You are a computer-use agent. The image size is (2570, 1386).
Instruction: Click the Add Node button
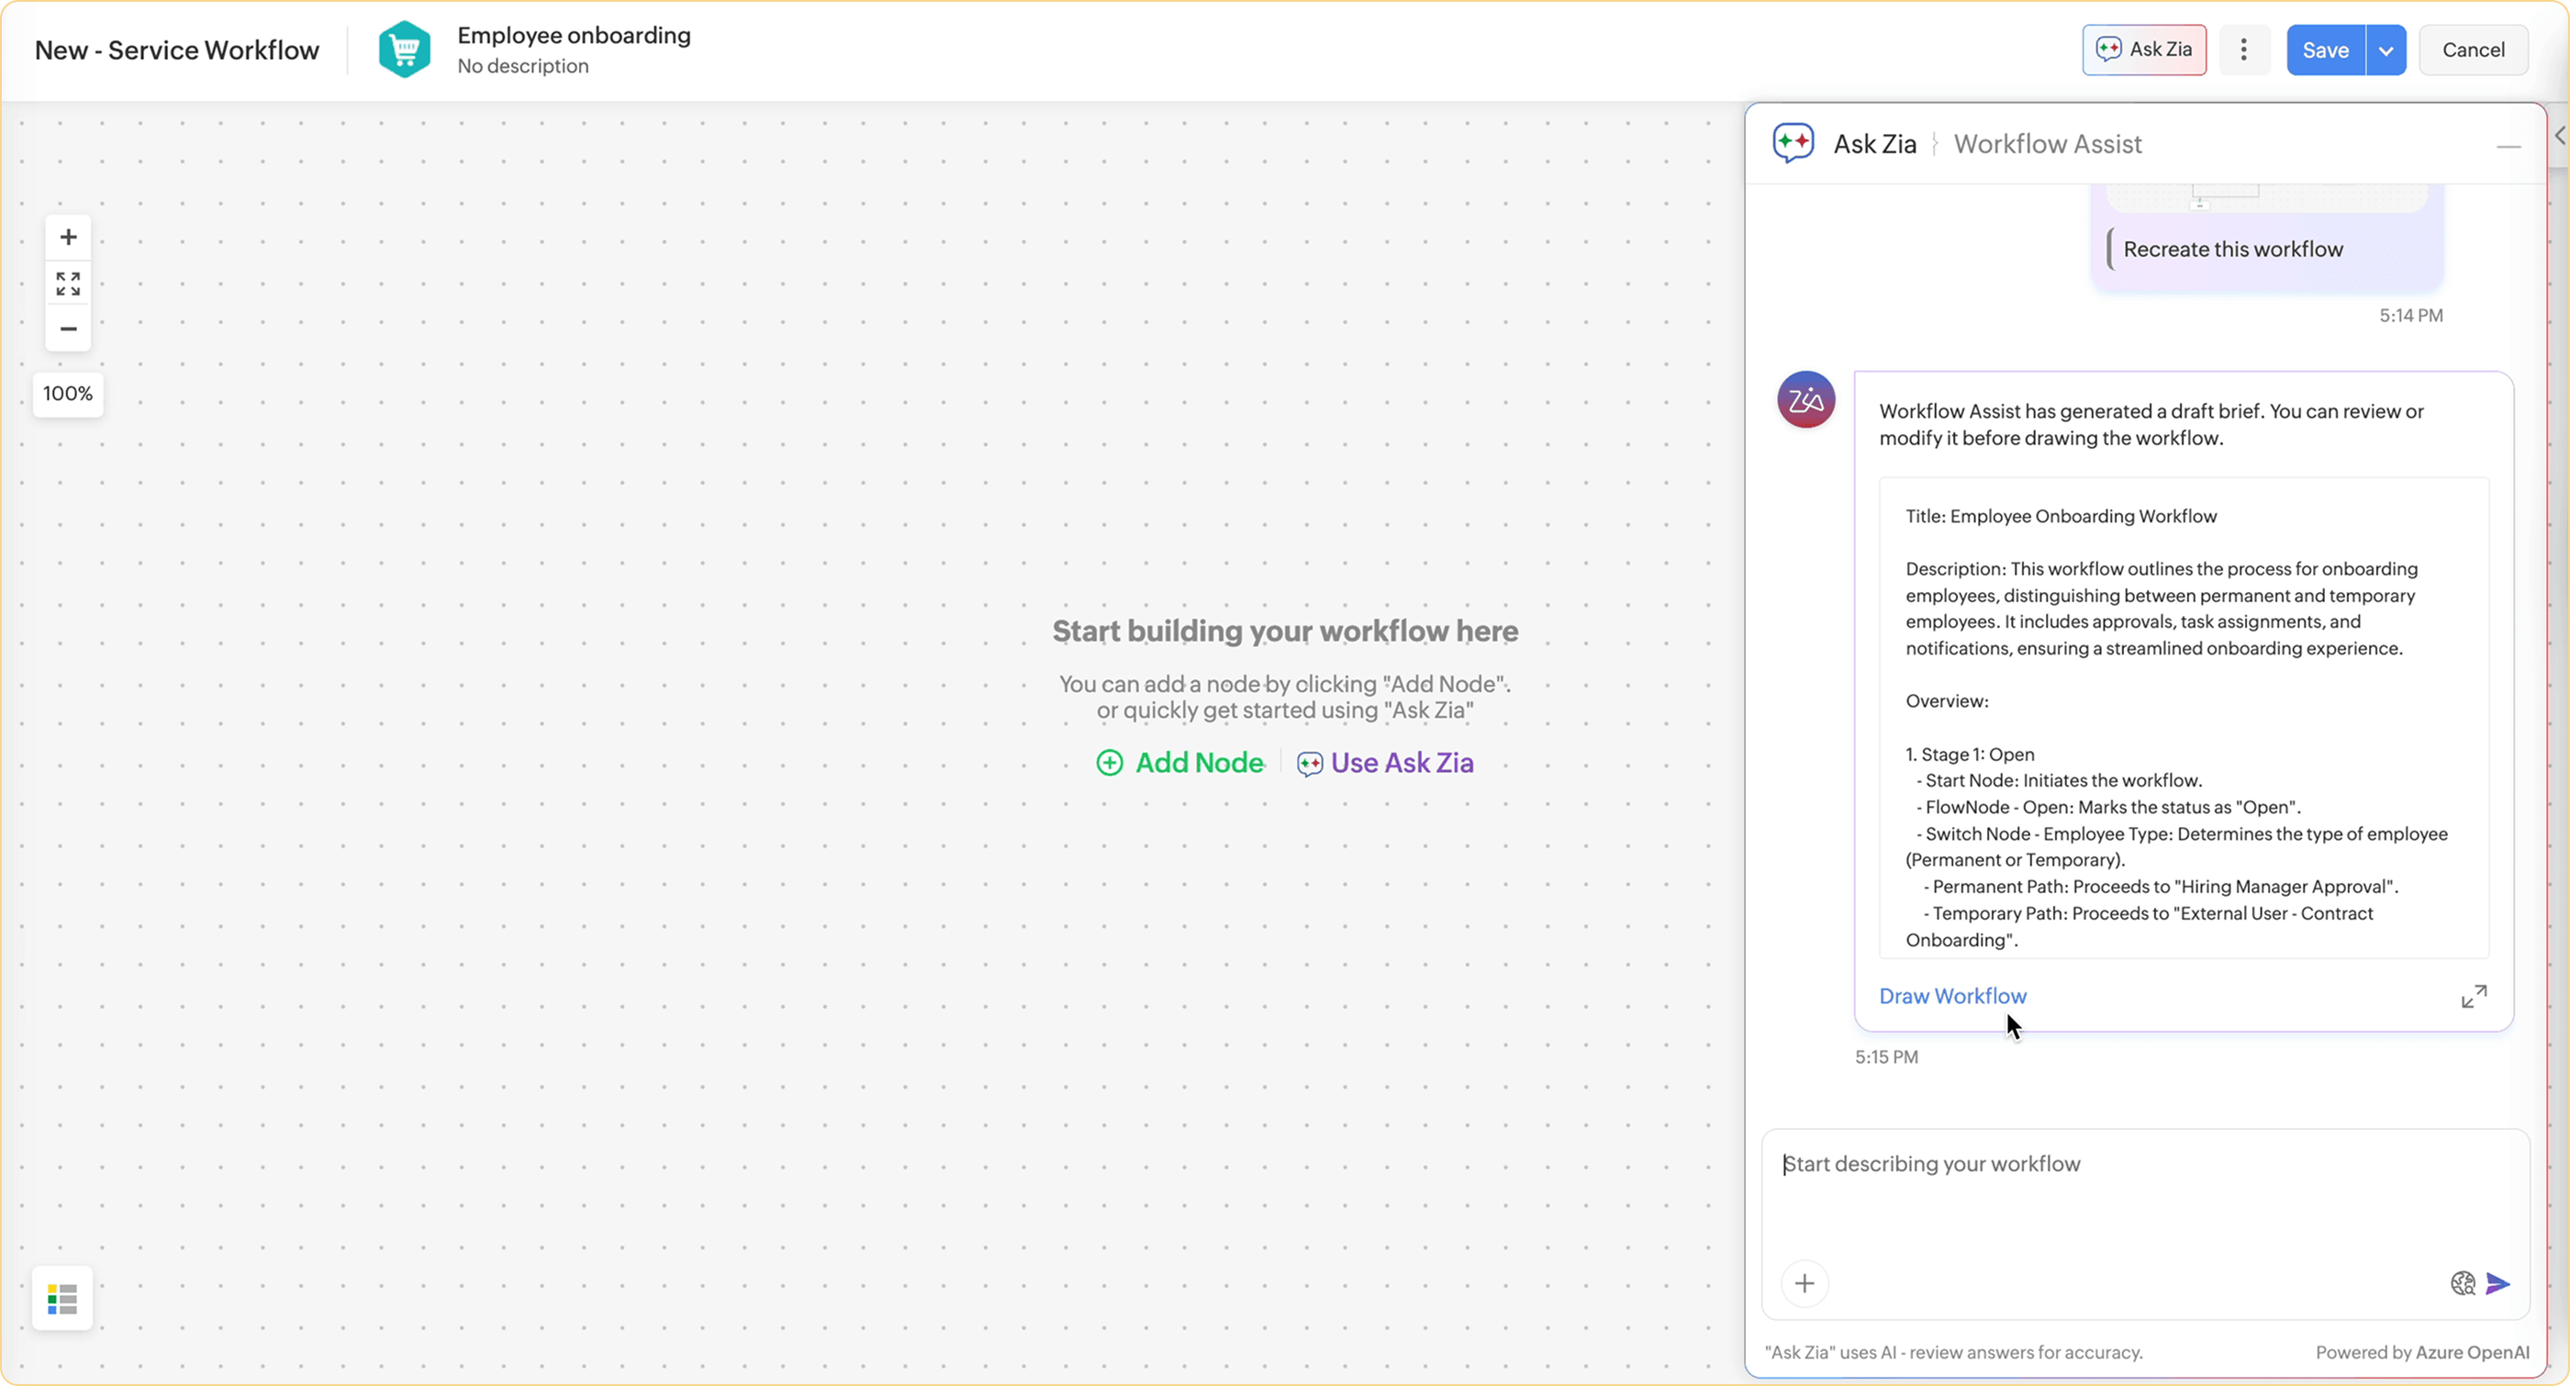point(1180,763)
